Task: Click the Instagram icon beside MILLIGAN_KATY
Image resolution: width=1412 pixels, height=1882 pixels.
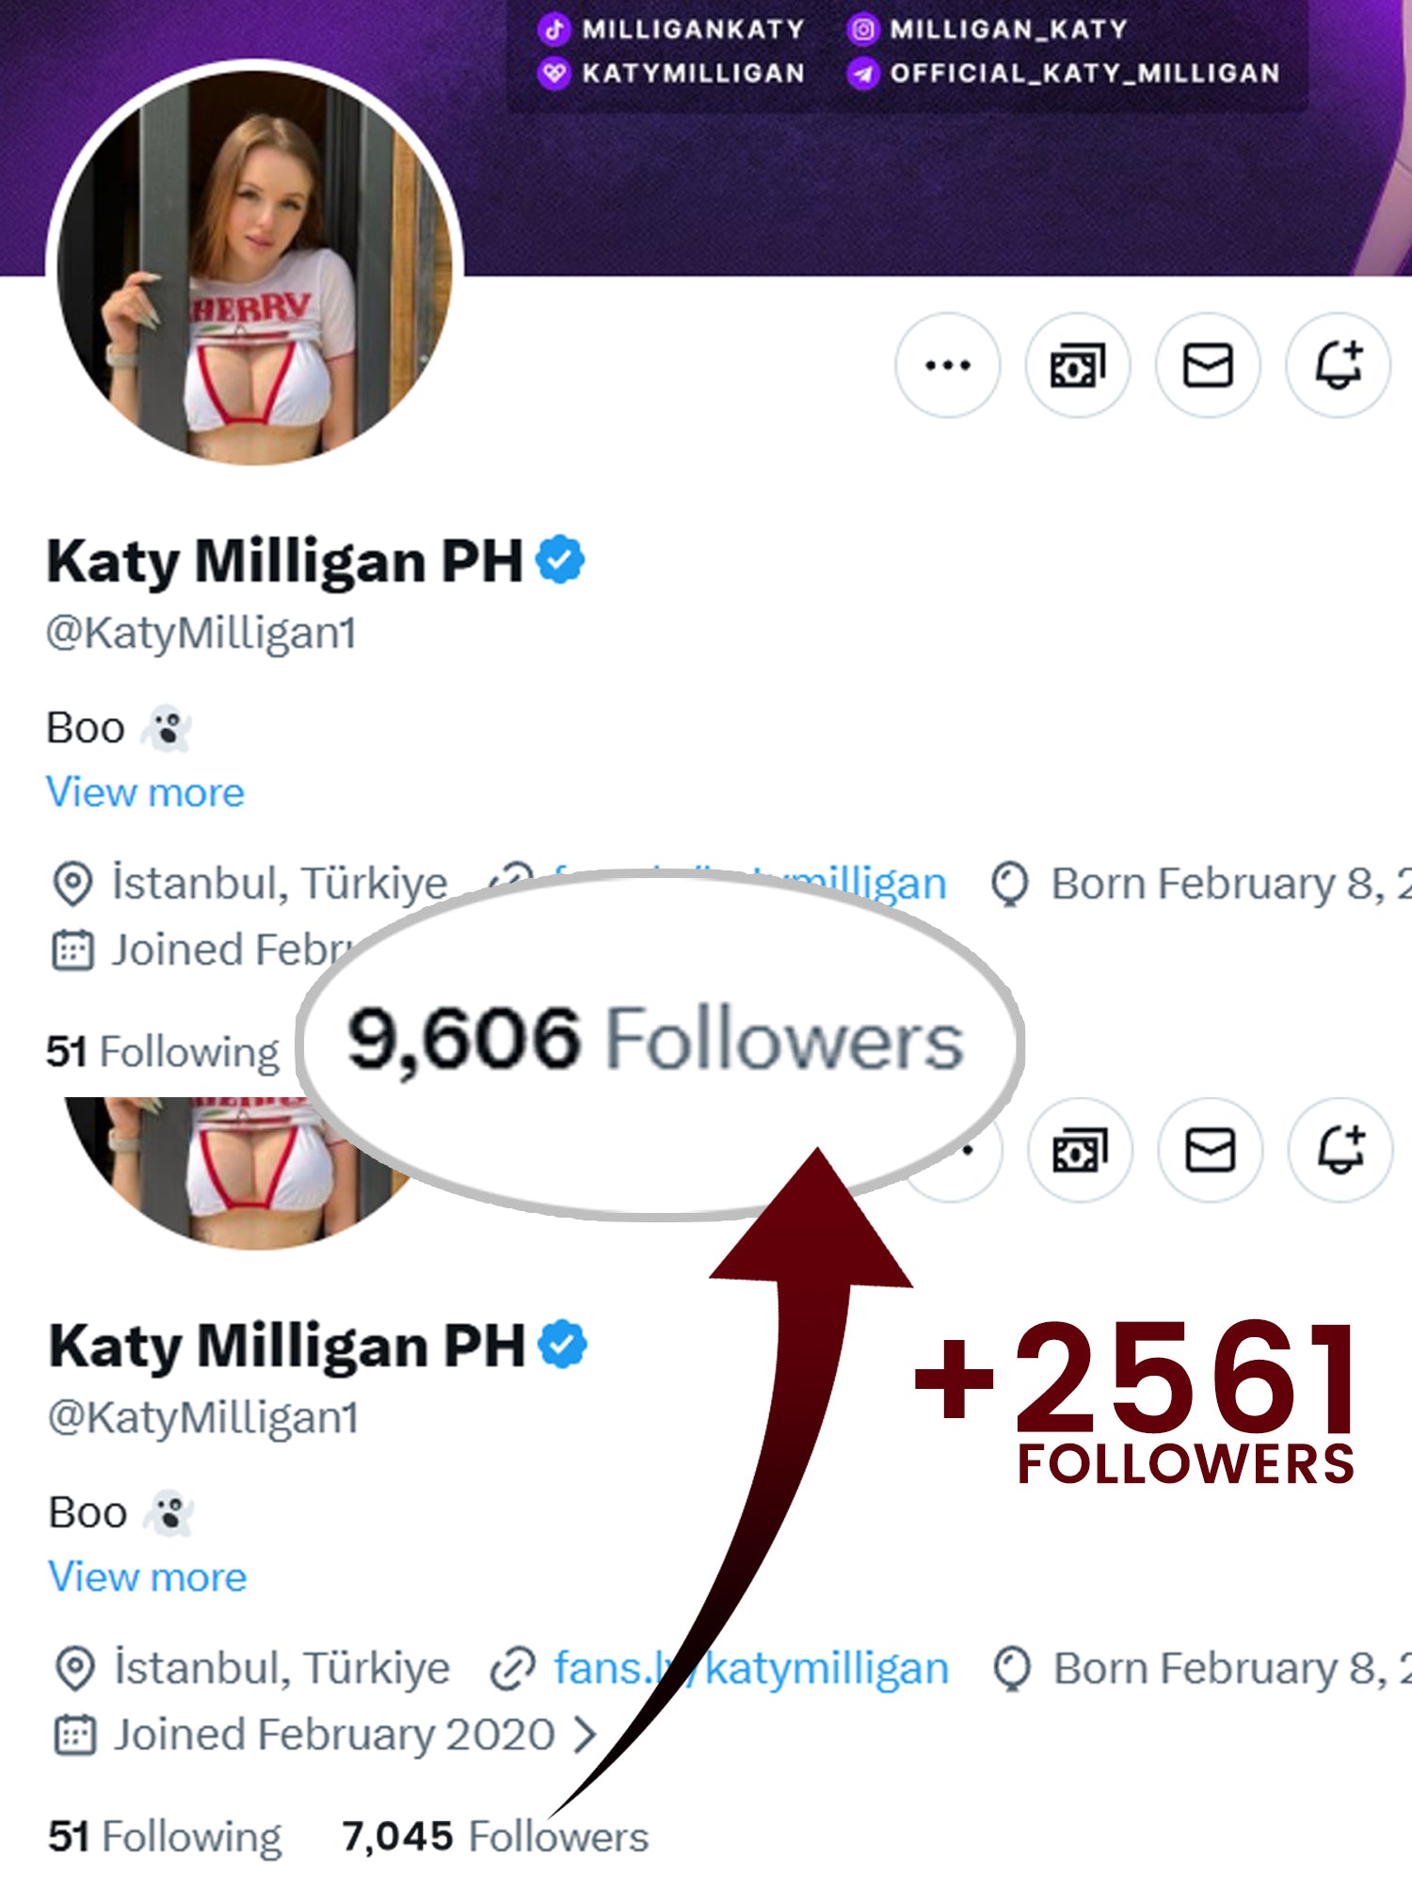Action: tap(862, 29)
